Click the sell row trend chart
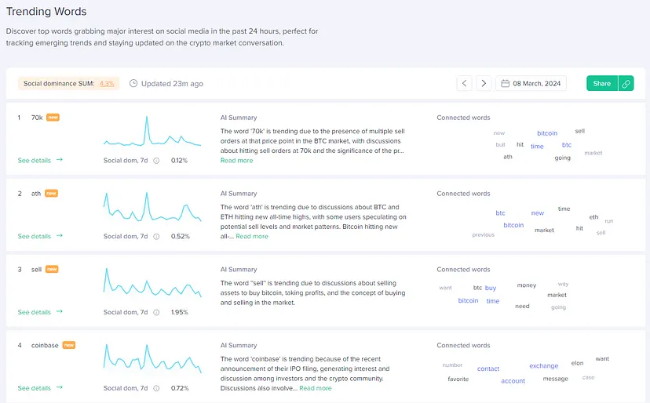Image resolution: width=650 pixels, height=403 pixels. point(152,283)
